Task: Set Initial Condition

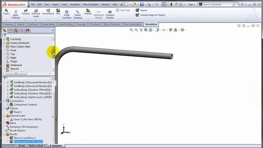Action: 67,14
